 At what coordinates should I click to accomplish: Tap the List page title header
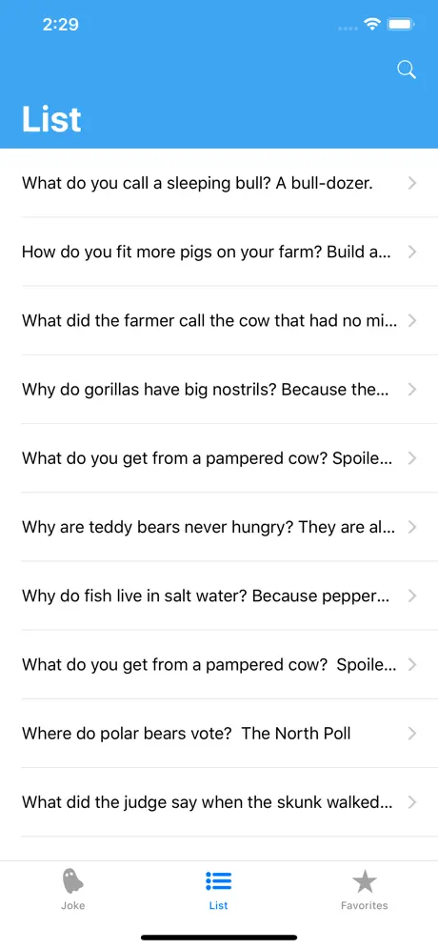51,118
